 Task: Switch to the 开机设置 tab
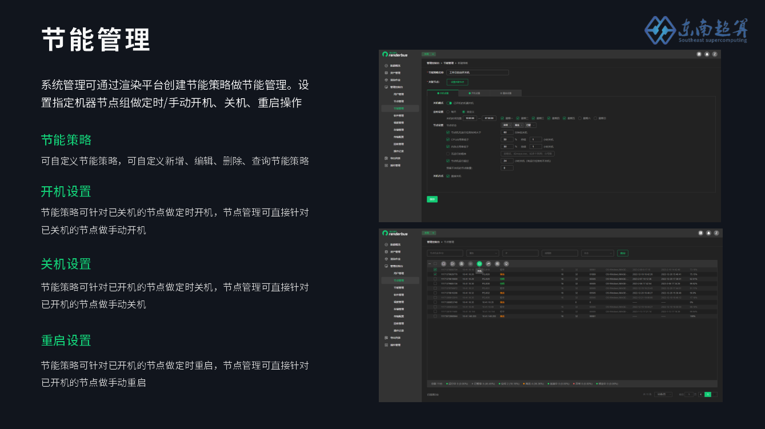474,93
